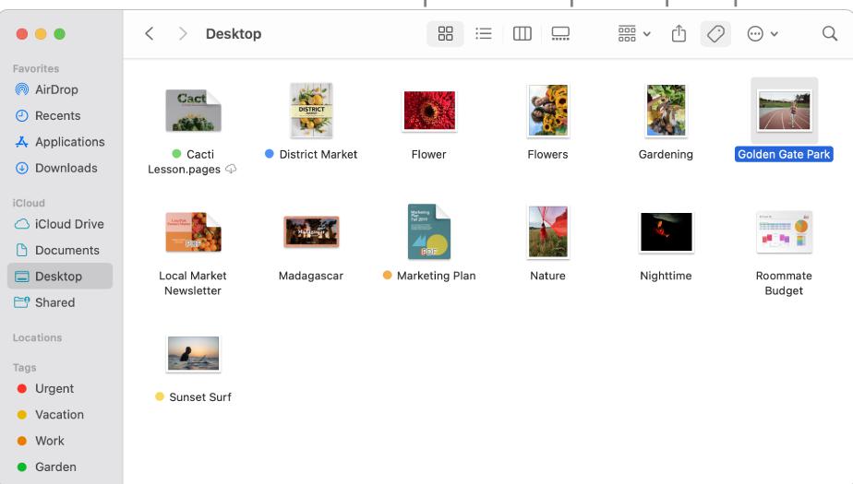Click the Madagascar file name
The width and height of the screenshot is (853, 484).
pyautogui.click(x=311, y=276)
